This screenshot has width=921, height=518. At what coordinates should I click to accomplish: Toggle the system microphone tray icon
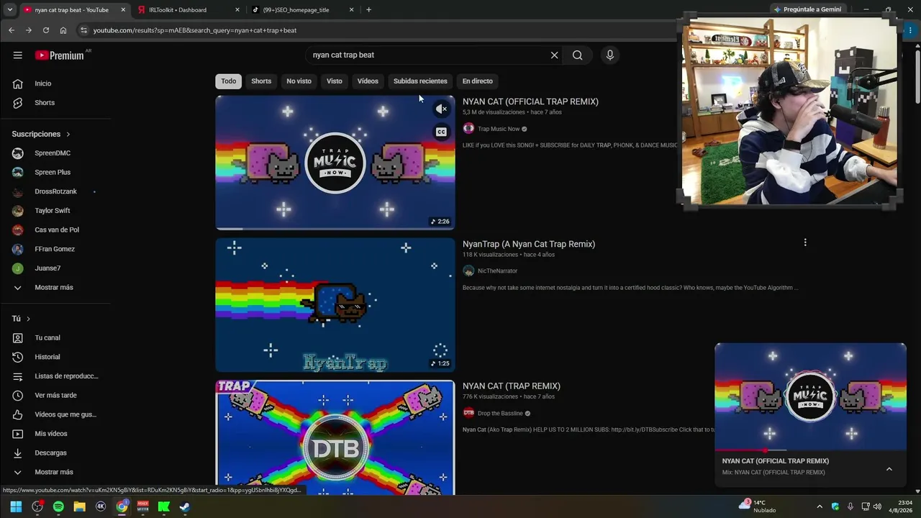click(x=850, y=506)
